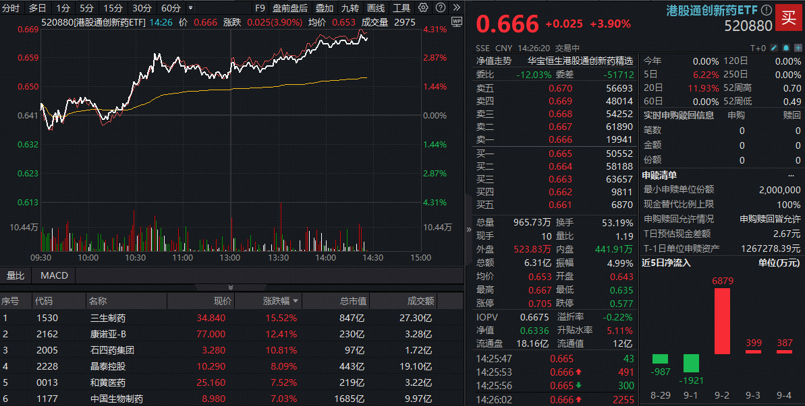Click the red 买 buy button
Viewport: 805px width, 406px height.
click(x=788, y=17)
